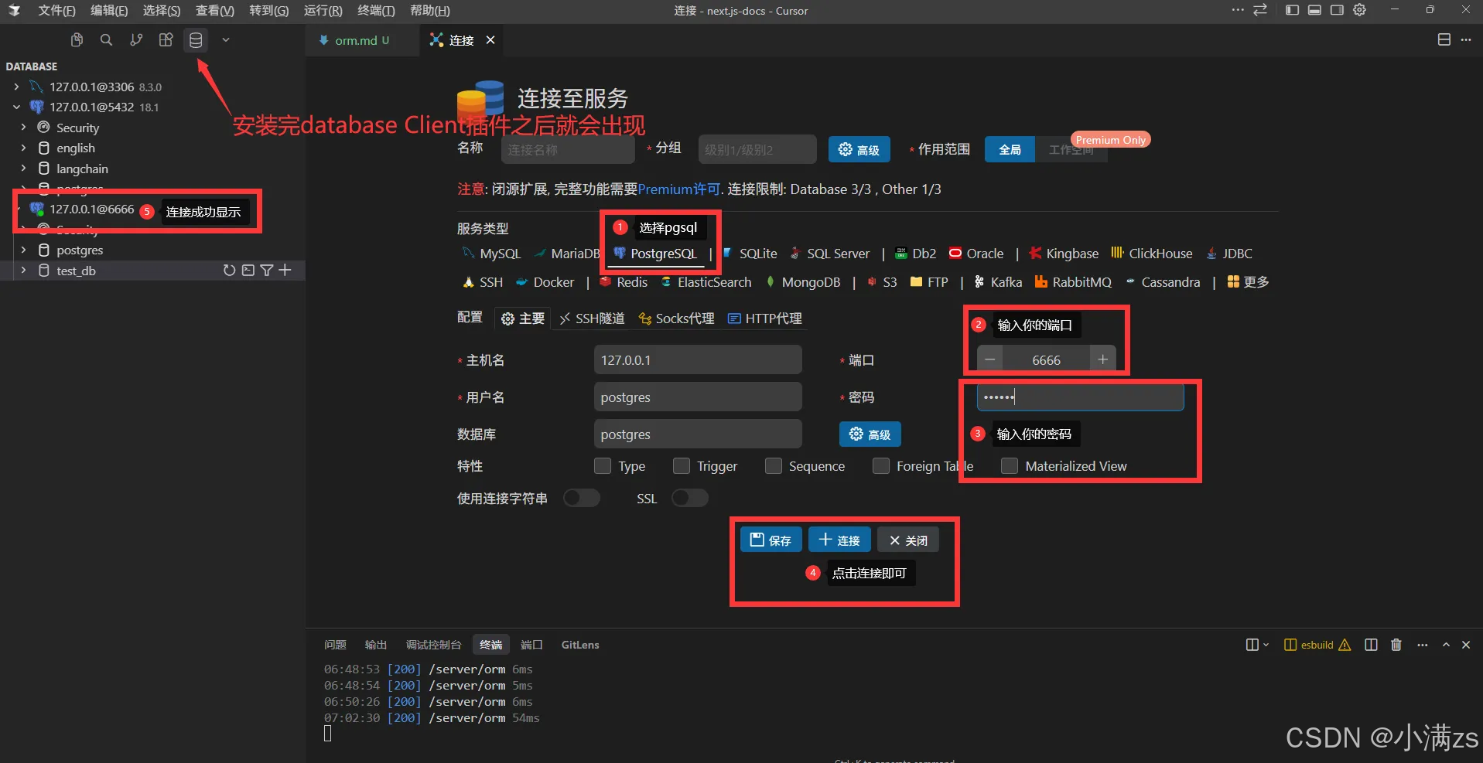Open the 终端(T) menu

376,11
